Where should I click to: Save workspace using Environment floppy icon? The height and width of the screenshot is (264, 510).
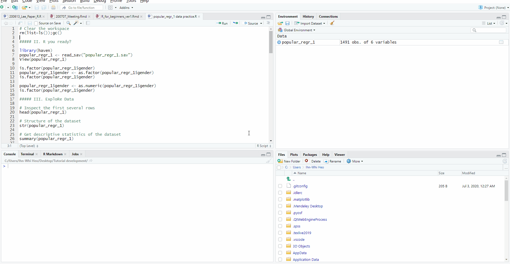(288, 23)
